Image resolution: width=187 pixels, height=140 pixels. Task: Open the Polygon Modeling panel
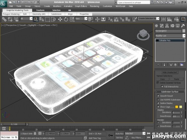click(11, 14)
